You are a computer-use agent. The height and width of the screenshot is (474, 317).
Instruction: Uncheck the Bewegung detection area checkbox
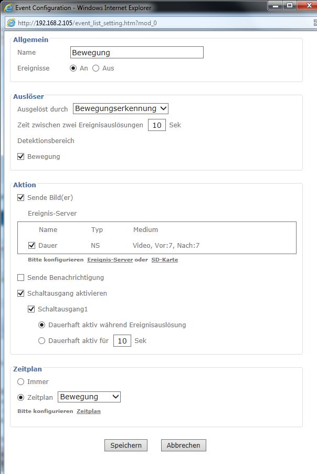pyautogui.click(x=21, y=156)
